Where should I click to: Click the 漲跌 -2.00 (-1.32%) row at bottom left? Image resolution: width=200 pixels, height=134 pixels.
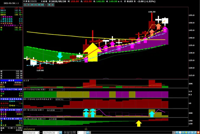coord(11,128)
